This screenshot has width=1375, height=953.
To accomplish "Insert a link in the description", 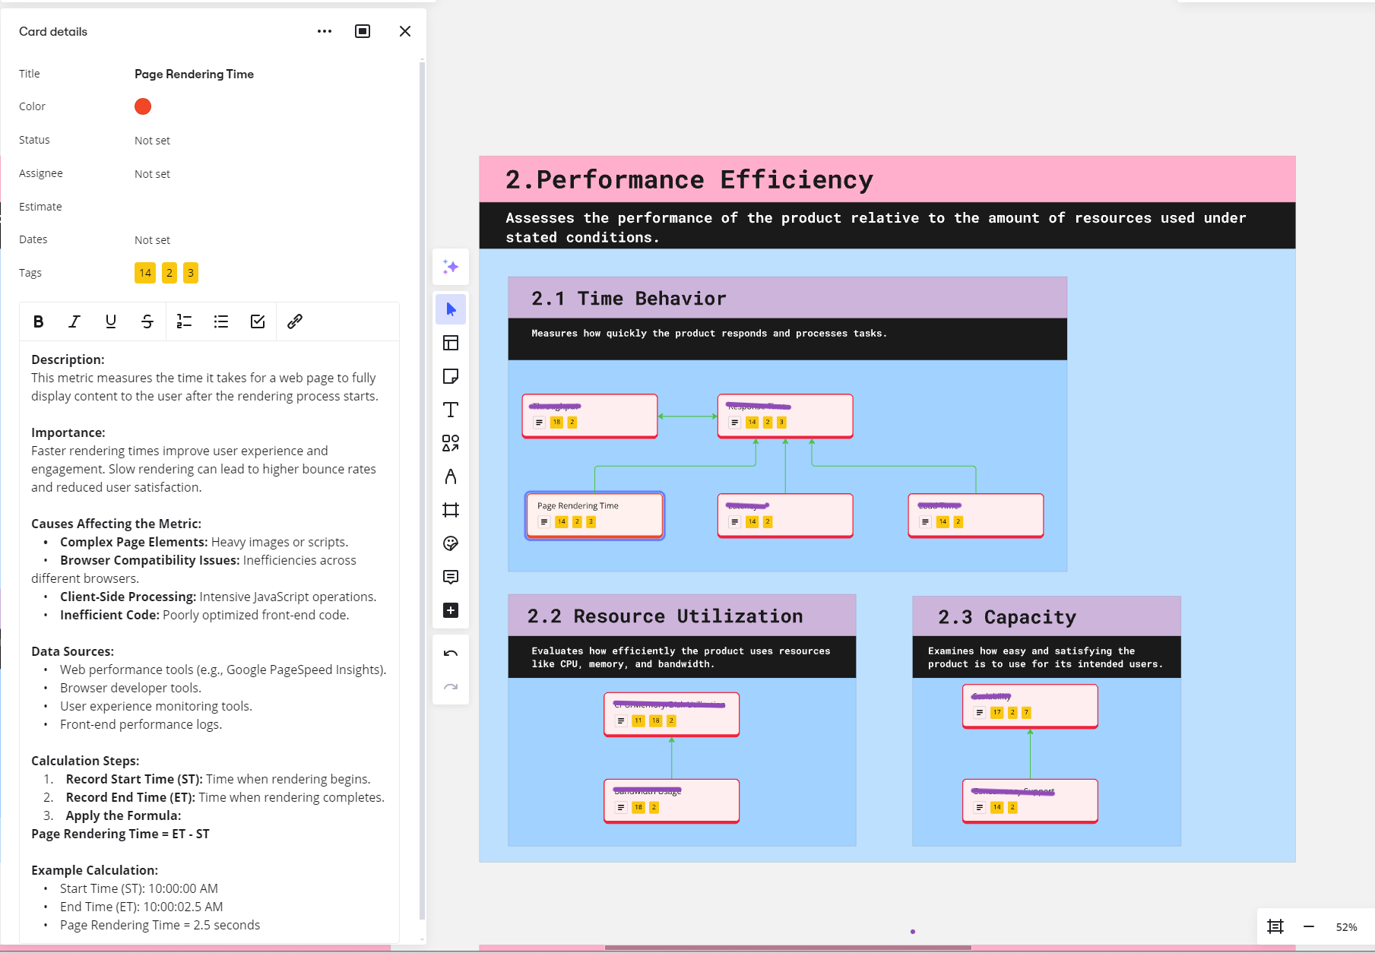I will pyautogui.click(x=294, y=321).
